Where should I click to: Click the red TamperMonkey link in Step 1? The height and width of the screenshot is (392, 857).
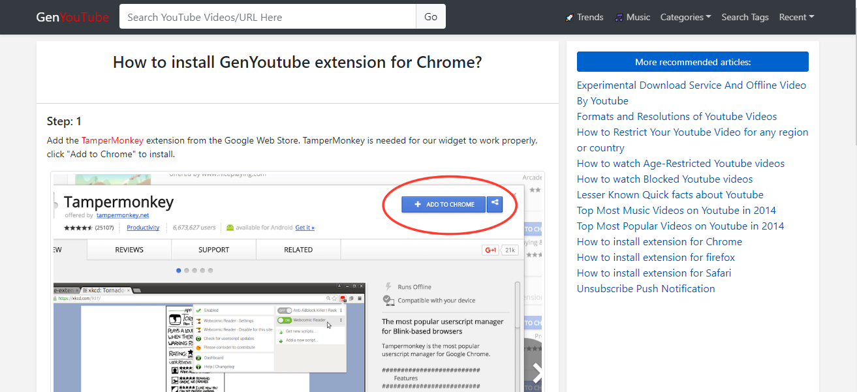coord(112,140)
